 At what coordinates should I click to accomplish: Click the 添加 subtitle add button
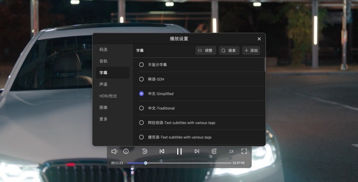[x=251, y=50]
